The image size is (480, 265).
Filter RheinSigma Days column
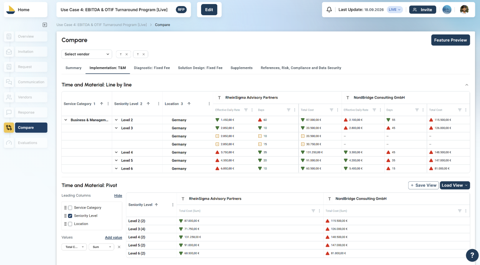[289, 110]
